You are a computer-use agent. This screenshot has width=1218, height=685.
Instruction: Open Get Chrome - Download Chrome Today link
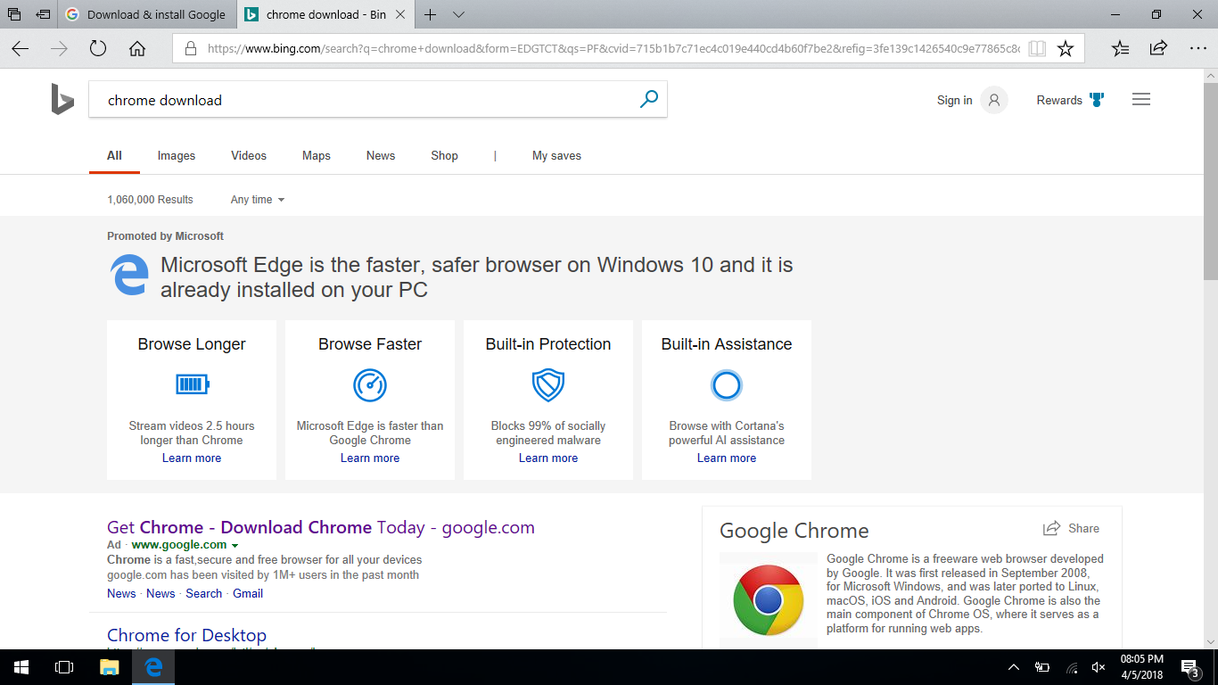point(321,527)
